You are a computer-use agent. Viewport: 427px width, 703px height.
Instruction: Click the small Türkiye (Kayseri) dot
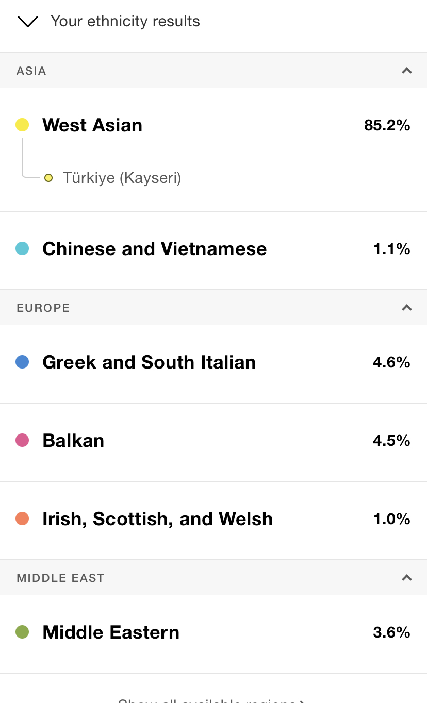click(x=48, y=178)
